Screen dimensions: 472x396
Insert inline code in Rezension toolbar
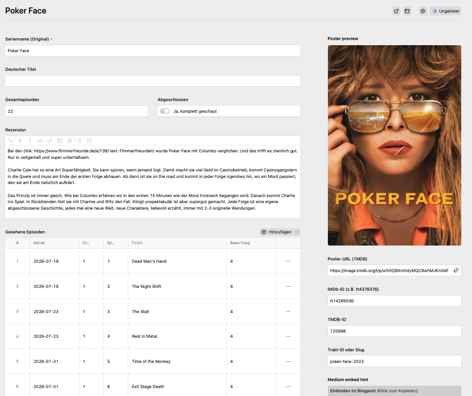[40, 141]
